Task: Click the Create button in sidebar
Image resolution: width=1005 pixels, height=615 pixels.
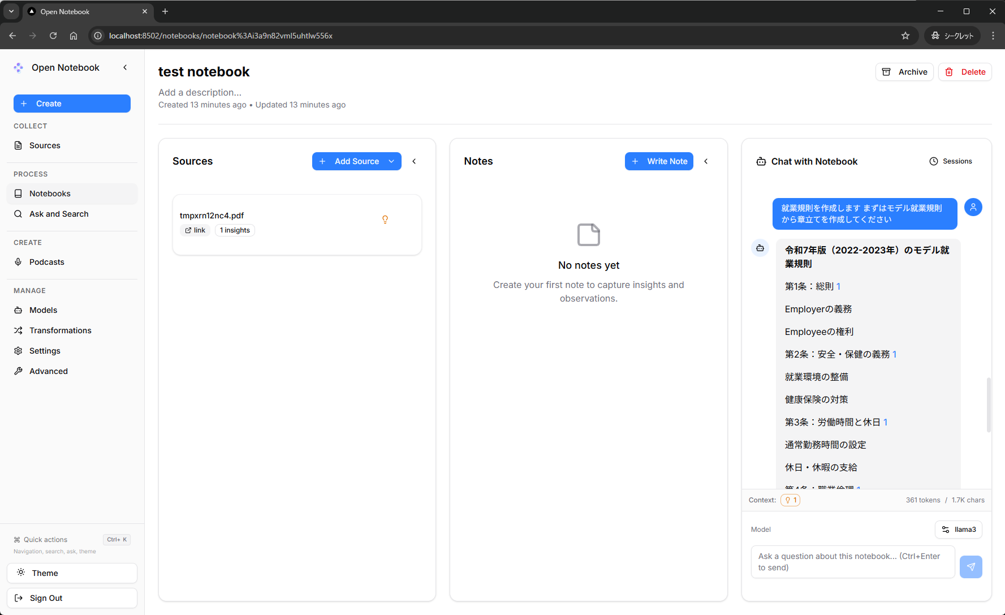Action: [x=72, y=104]
